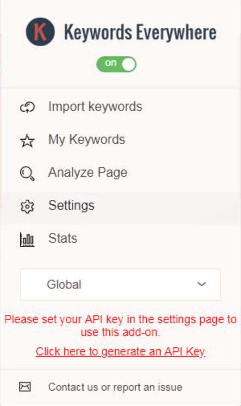Image resolution: width=241 pixels, height=406 pixels.
Task: Follow the generate an API Key link
Action: click(x=120, y=352)
